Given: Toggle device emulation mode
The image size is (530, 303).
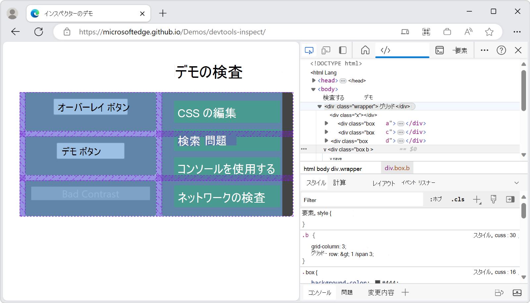Looking at the screenshot, I should (x=326, y=50).
